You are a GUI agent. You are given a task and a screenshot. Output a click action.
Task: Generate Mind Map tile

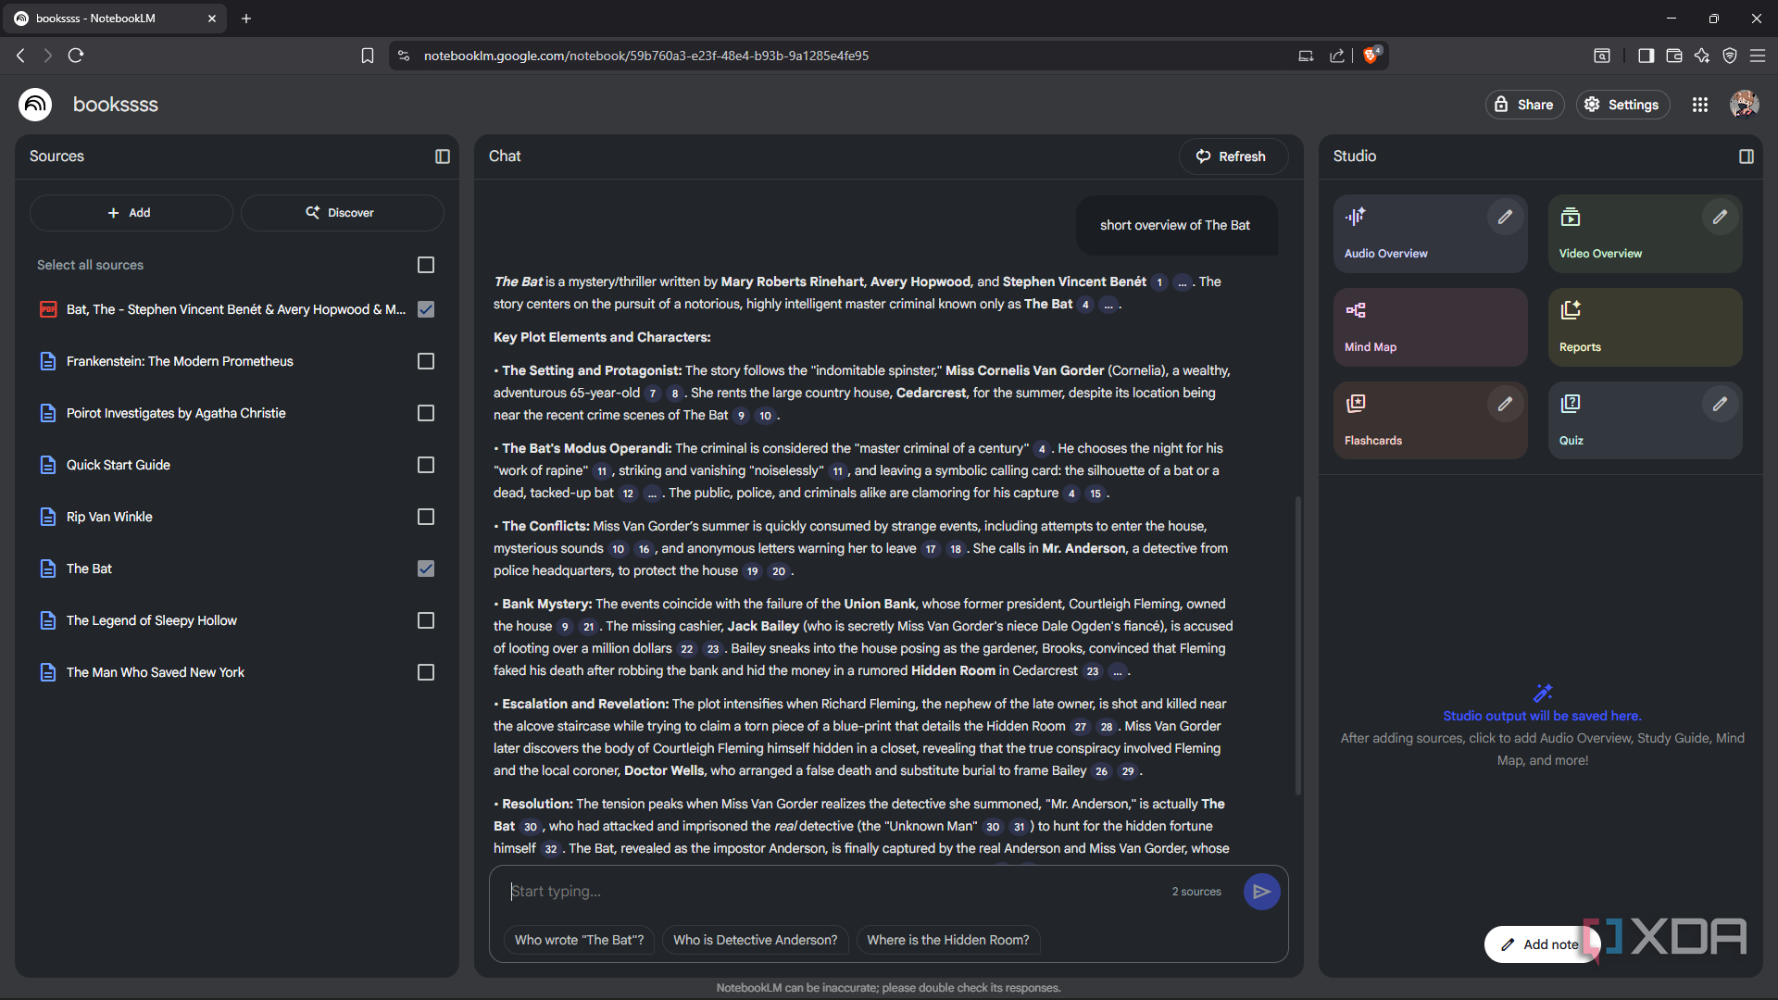tap(1430, 328)
